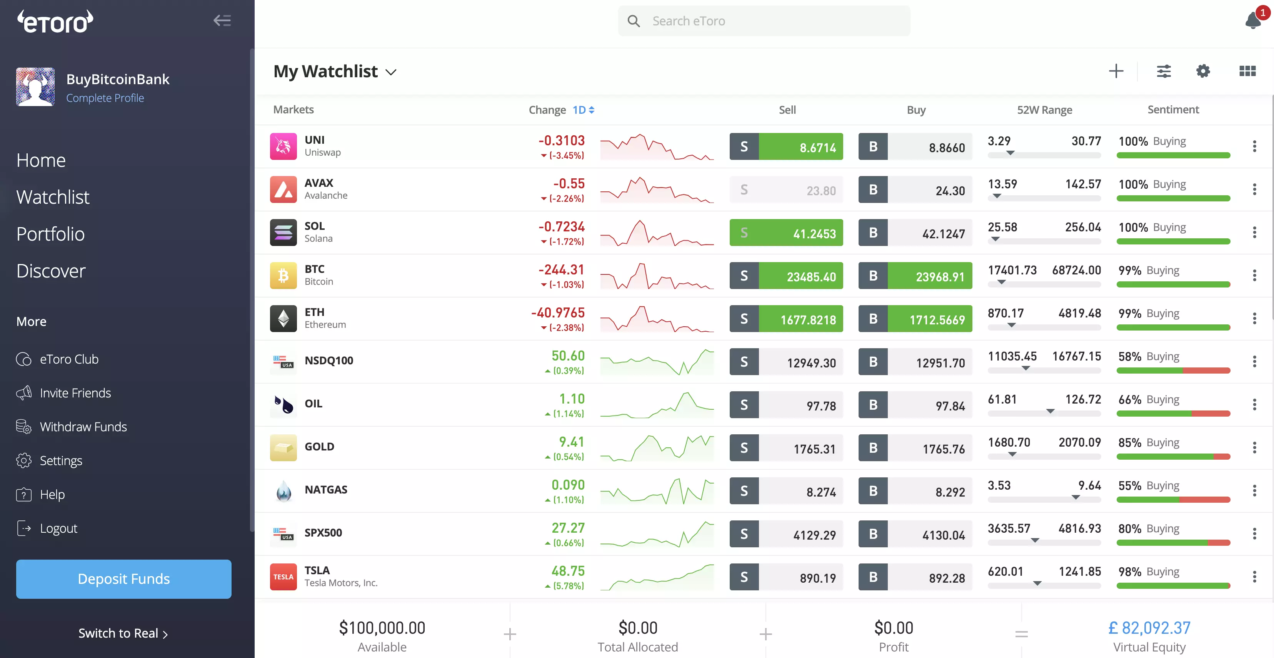Click the OIL drop icon
The height and width of the screenshot is (658, 1274).
(x=283, y=404)
